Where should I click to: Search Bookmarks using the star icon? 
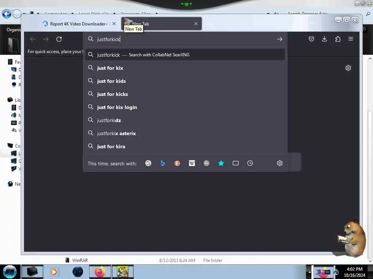point(221,163)
